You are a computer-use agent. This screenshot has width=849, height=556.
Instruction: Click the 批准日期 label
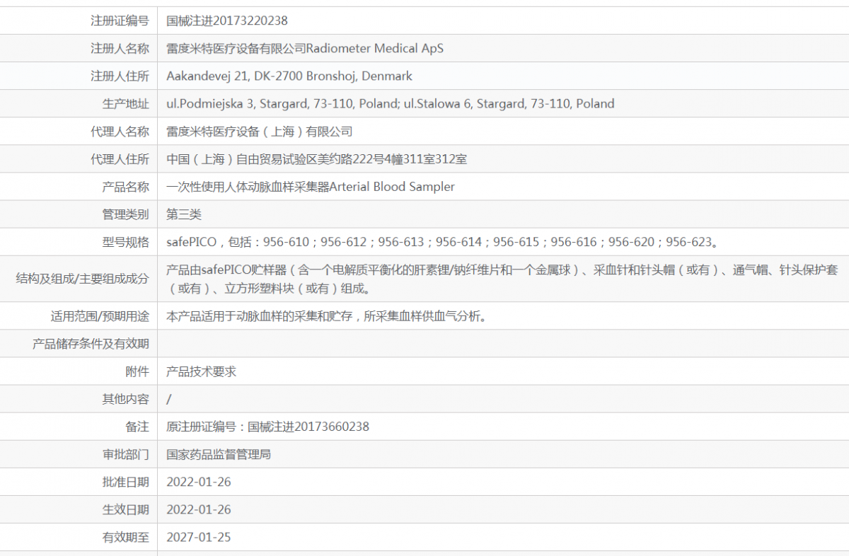click(x=126, y=482)
